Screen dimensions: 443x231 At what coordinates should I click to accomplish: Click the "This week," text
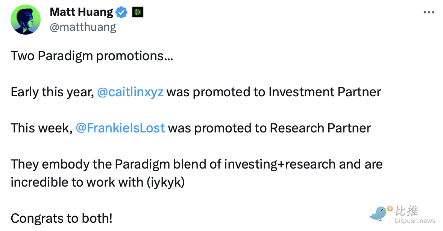pos(41,128)
